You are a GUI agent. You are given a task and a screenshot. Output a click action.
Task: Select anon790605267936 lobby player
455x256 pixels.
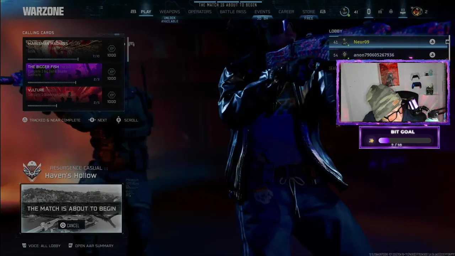point(389,55)
